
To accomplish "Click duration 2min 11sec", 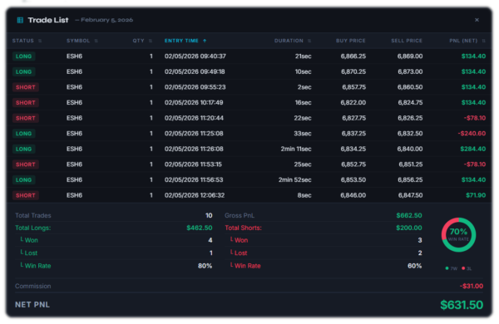I will [x=296, y=149].
